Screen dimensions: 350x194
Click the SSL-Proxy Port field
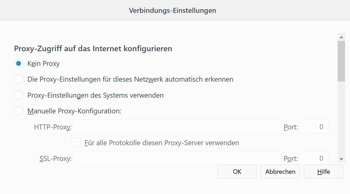pyautogui.click(x=314, y=157)
